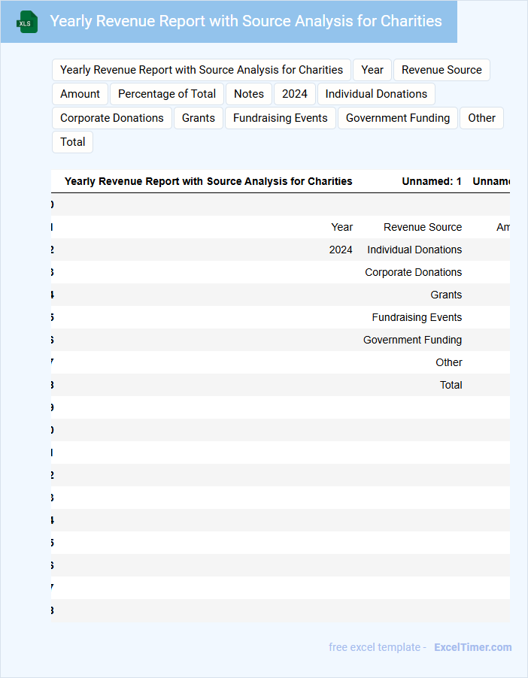This screenshot has height=678, width=528.
Task: Select the bold table header 'Yearly Revenue Report' column
Action: point(208,181)
